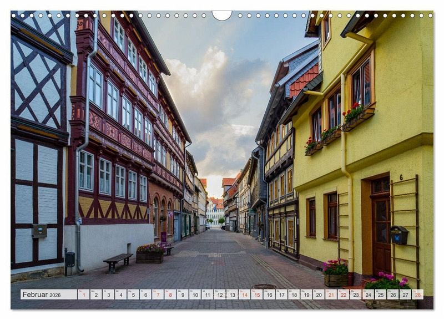The height and width of the screenshot is (320, 444).
Task: Select date 16 in the calendar strip
Action: tap(269, 294)
